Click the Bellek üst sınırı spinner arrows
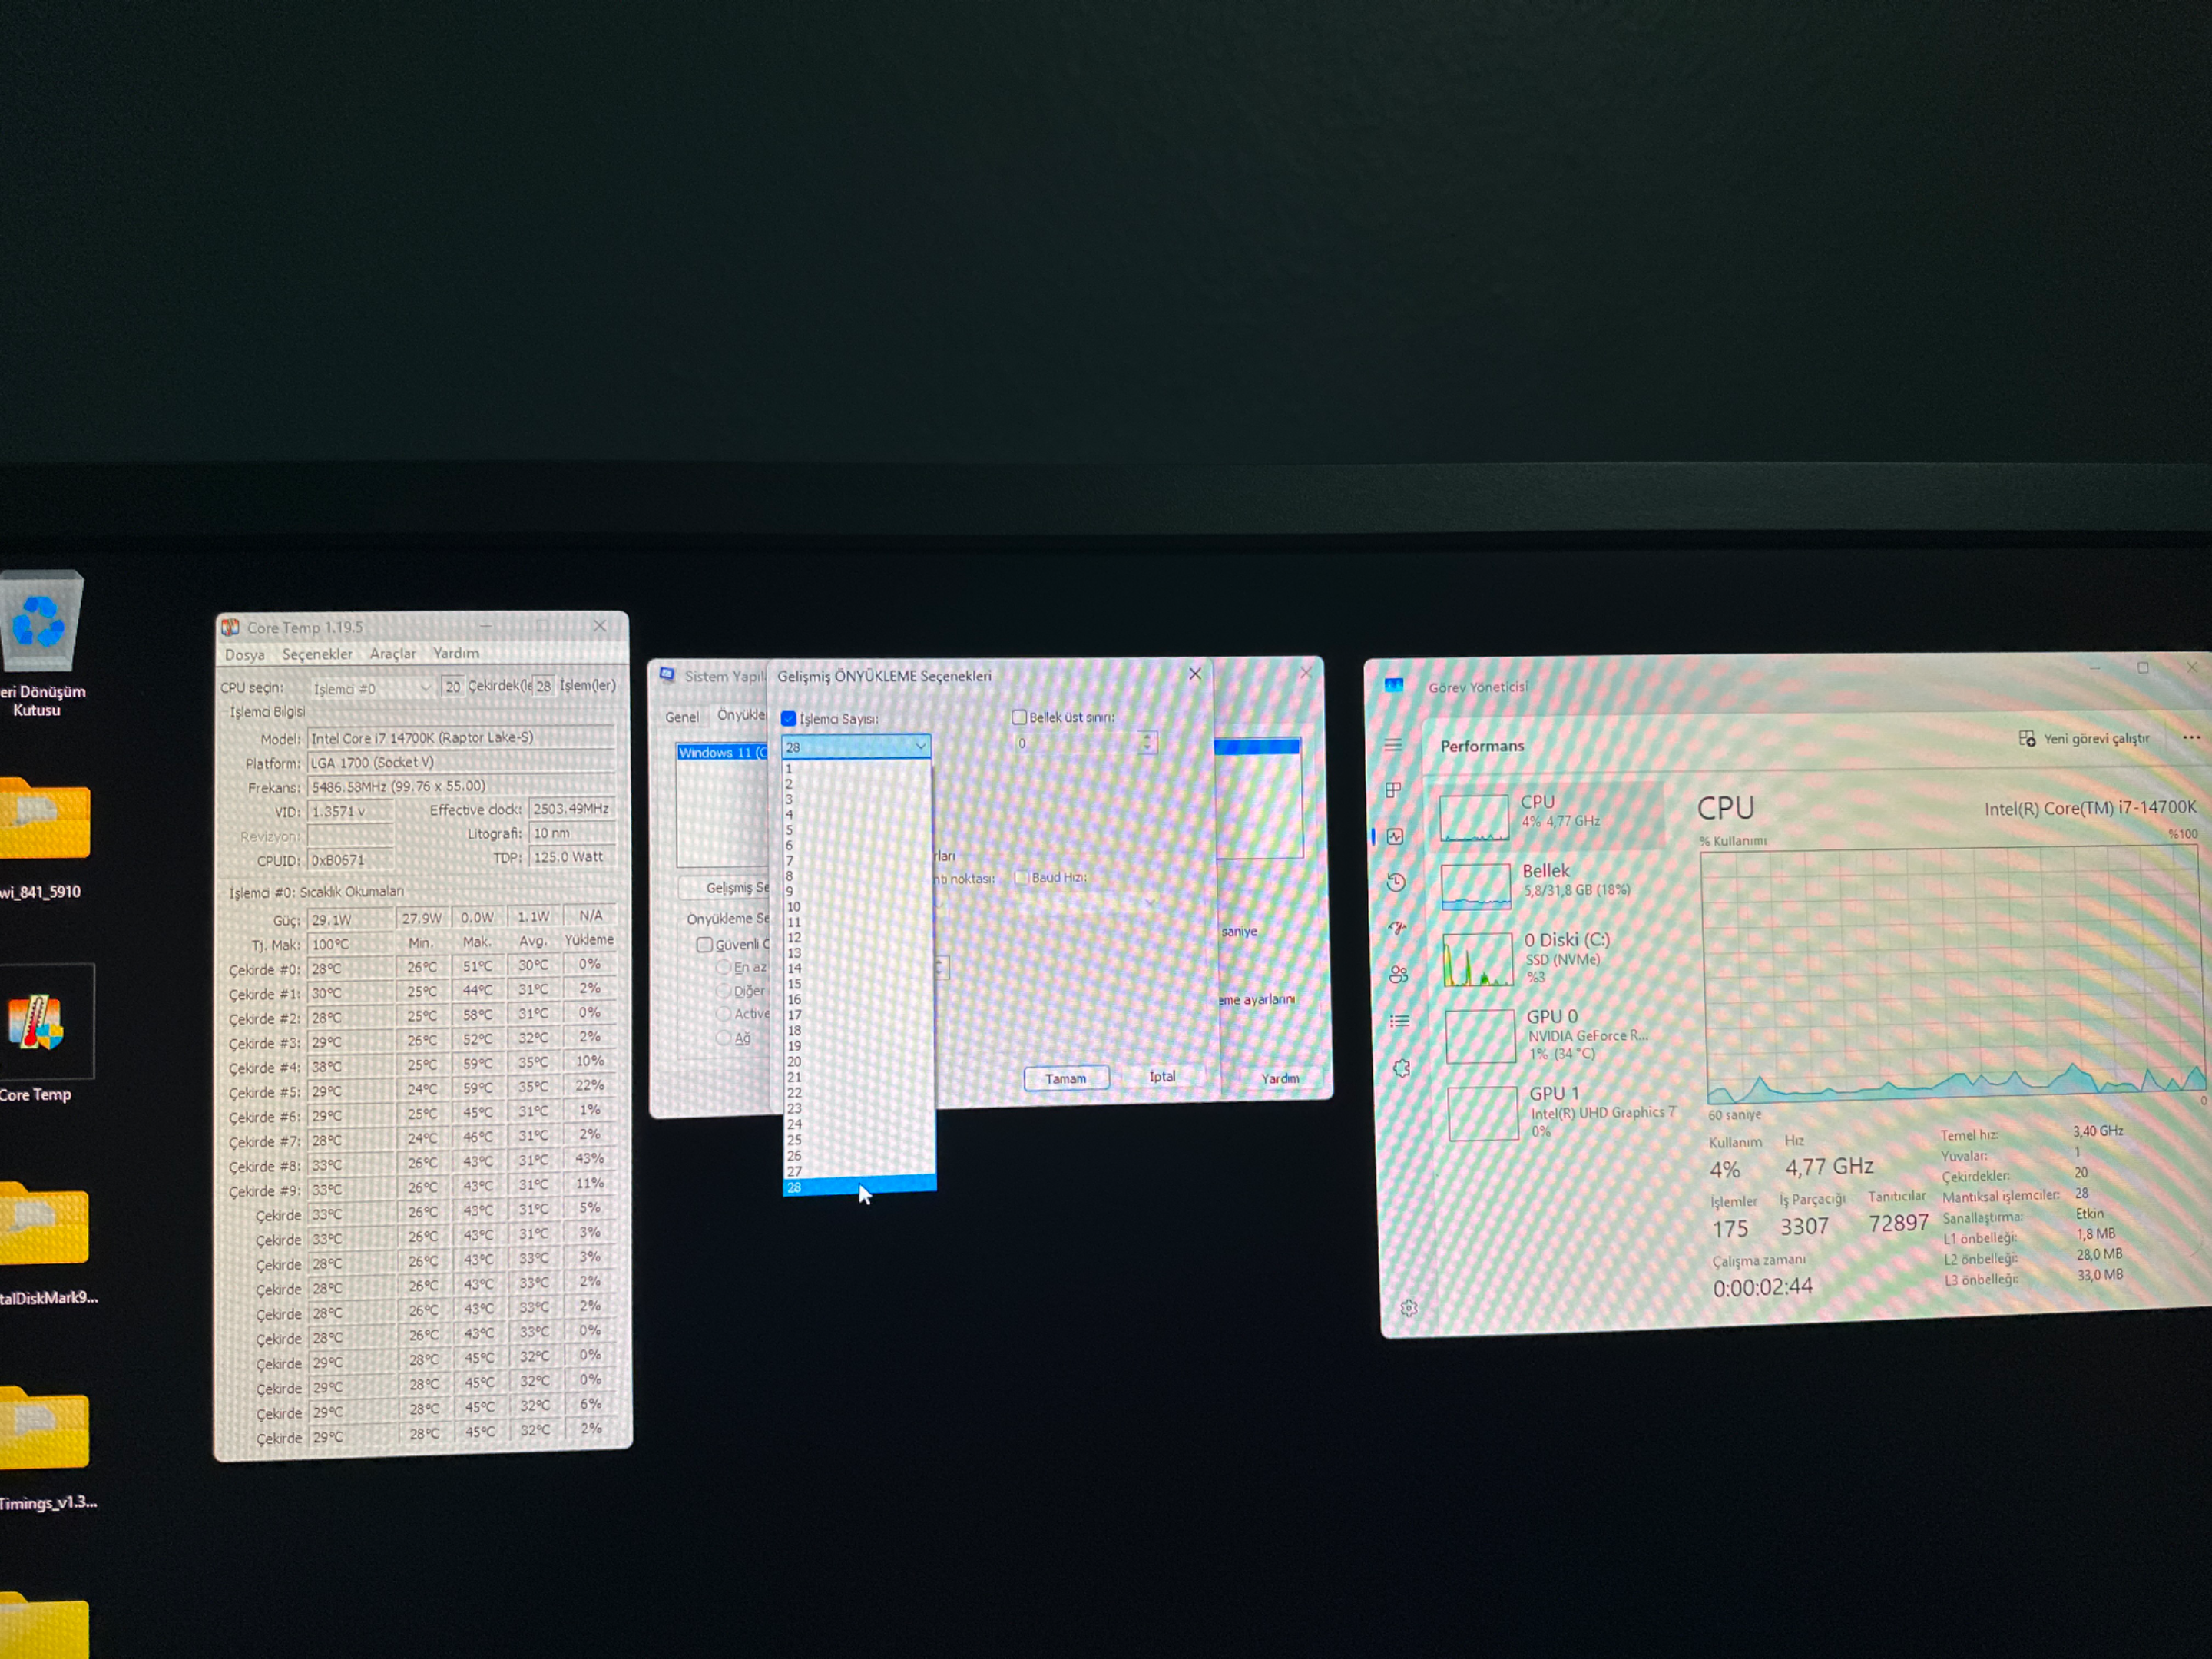Image resolution: width=2212 pixels, height=1659 pixels. pos(1148,742)
